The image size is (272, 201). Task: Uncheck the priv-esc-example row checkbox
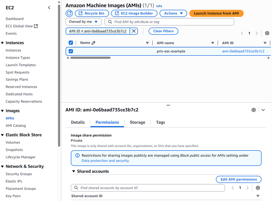[x=71, y=51]
